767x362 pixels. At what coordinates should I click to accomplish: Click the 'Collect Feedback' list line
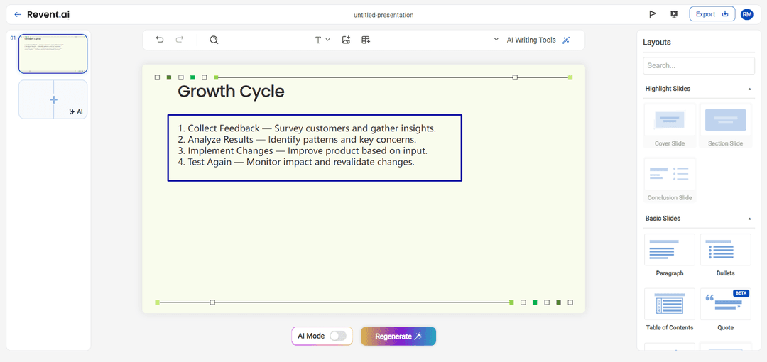[x=307, y=128]
